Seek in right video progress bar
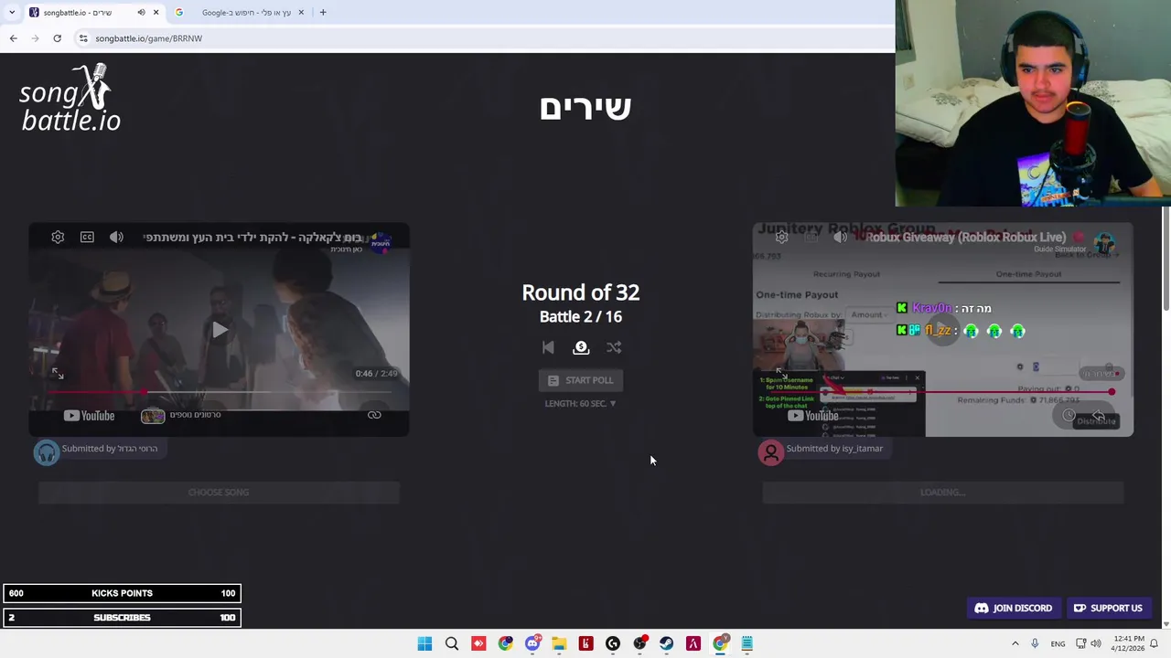Viewport: 1171px width, 658px height. (x=943, y=391)
